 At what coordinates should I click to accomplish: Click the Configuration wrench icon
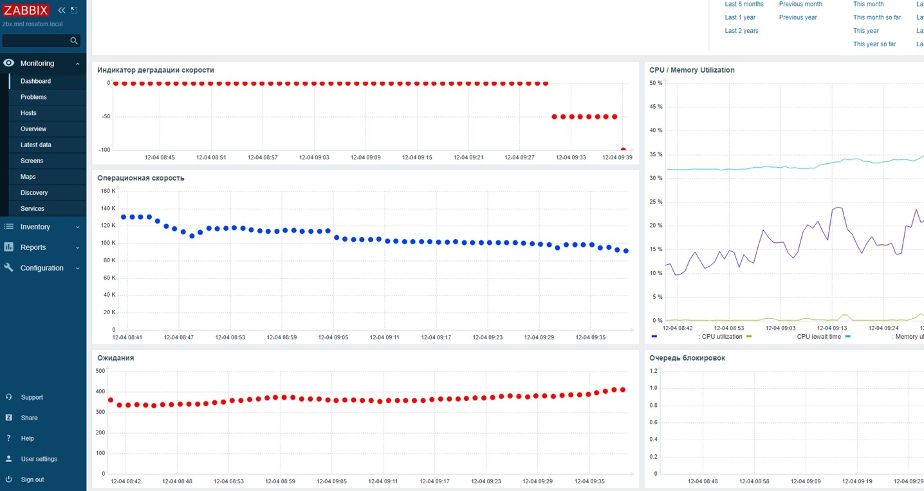[x=9, y=268]
